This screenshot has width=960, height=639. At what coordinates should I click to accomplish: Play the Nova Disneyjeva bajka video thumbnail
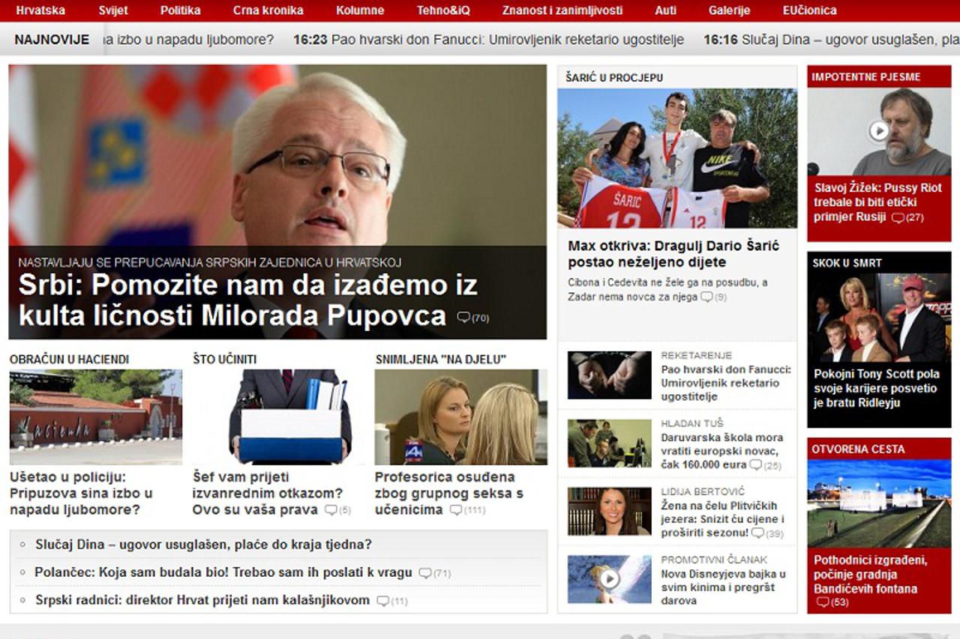(x=609, y=579)
